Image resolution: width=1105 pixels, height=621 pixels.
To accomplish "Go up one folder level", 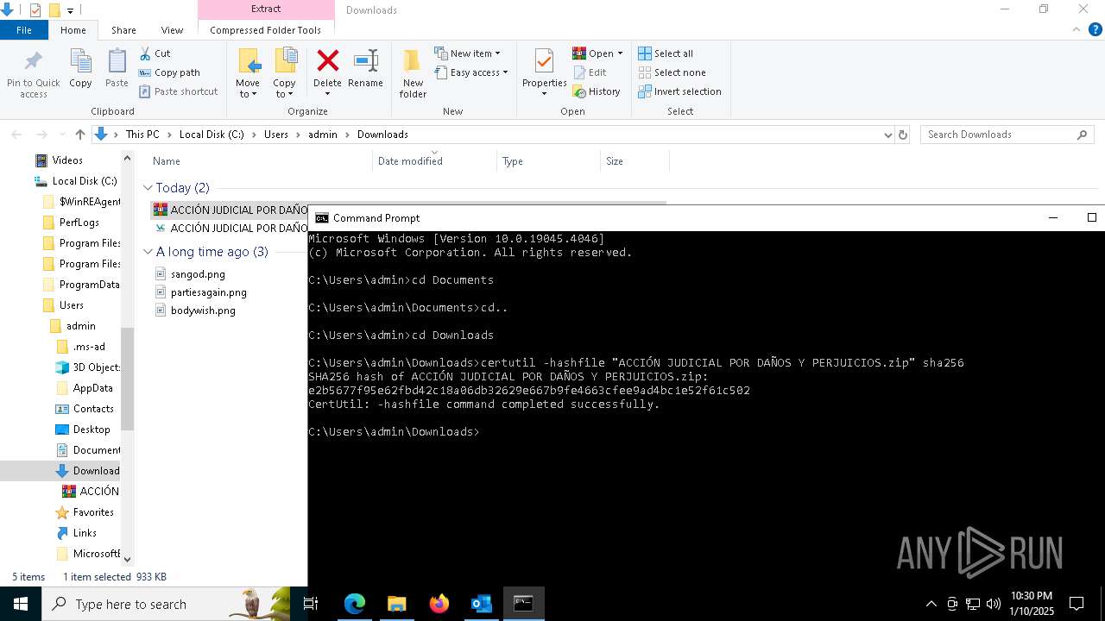I will (x=80, y=135).
